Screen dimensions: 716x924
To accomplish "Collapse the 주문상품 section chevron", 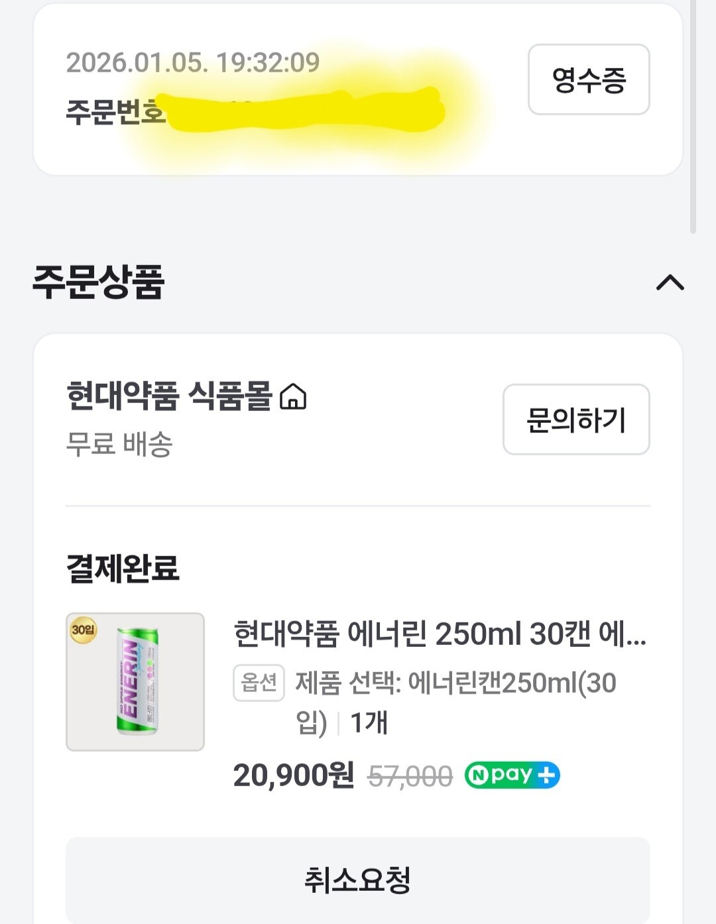I will point(670,283).
